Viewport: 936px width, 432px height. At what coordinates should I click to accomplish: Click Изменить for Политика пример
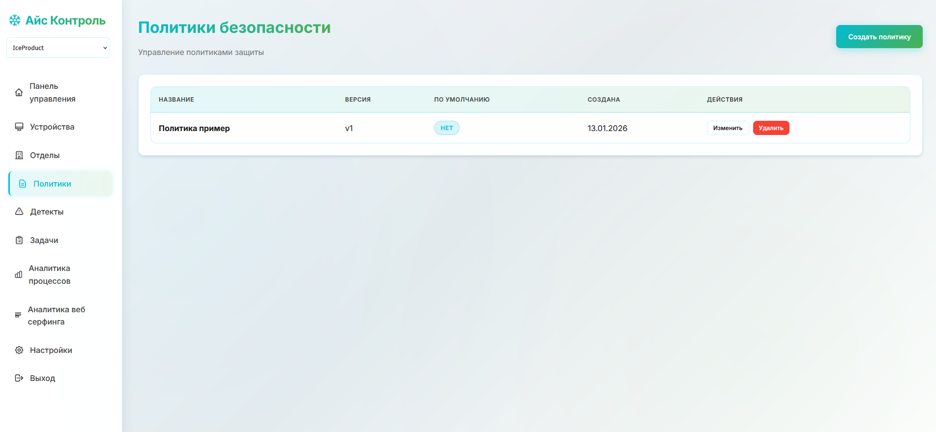point(728,128)
